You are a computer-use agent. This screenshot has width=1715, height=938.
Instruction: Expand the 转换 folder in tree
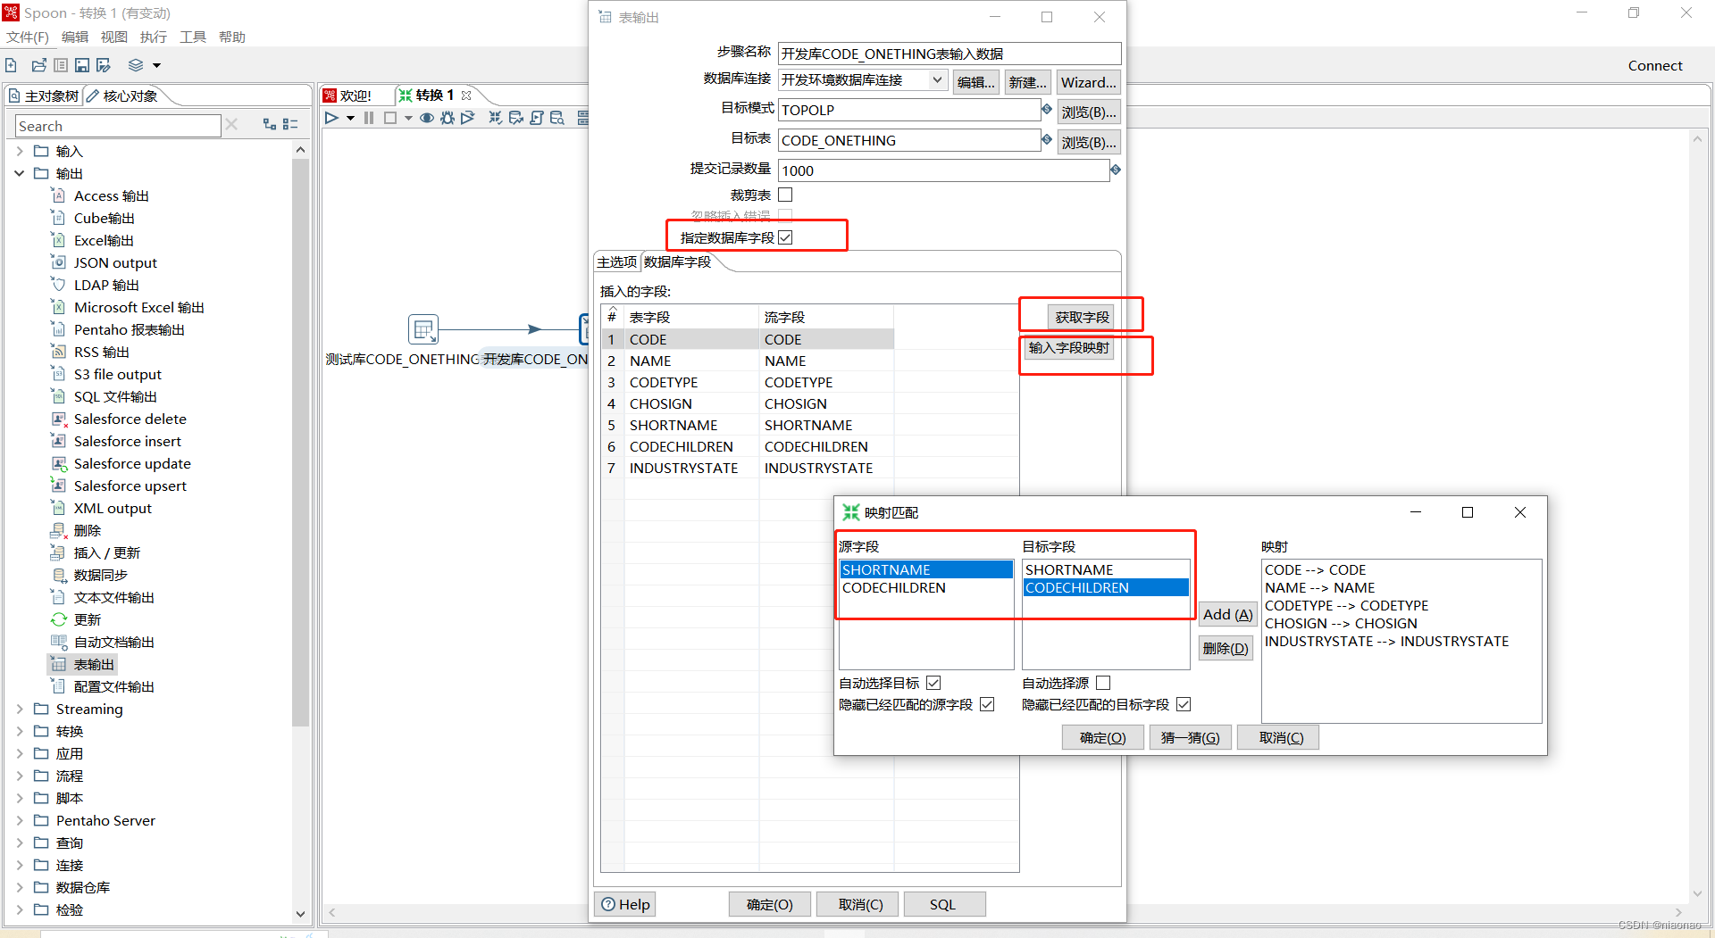(20, 731)
